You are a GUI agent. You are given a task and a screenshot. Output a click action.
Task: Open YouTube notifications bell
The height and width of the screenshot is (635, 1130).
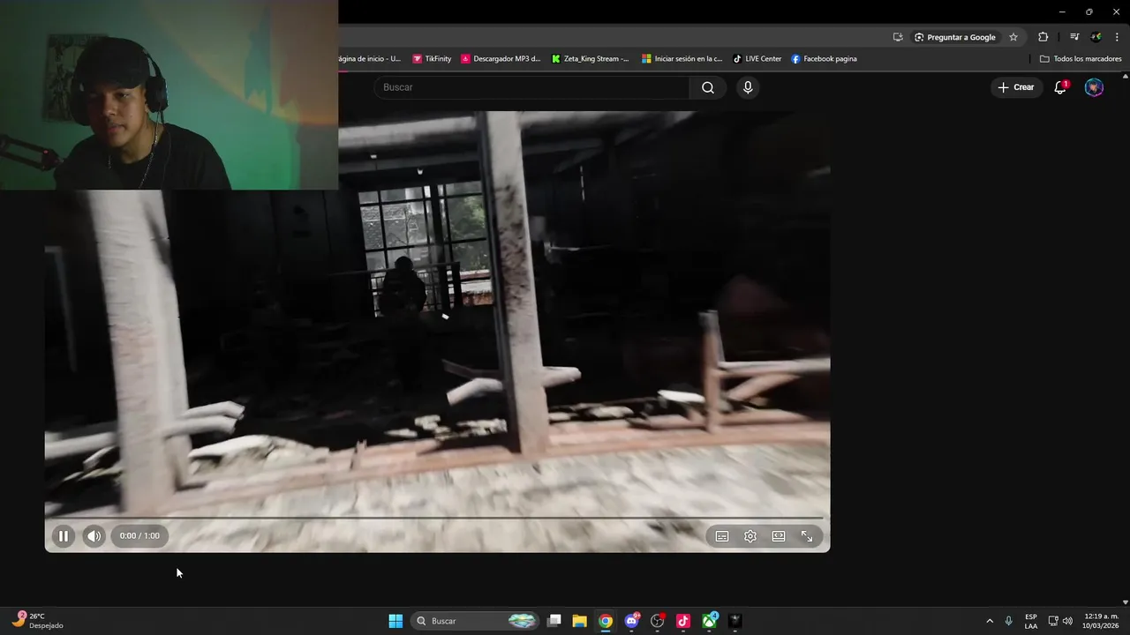point(1060,87)
